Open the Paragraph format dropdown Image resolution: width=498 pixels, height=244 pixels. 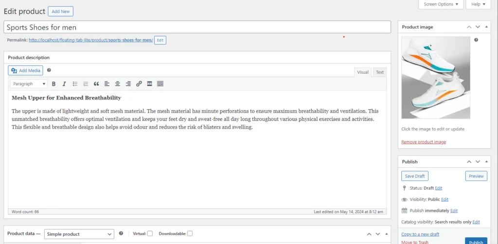click(29, 84)
